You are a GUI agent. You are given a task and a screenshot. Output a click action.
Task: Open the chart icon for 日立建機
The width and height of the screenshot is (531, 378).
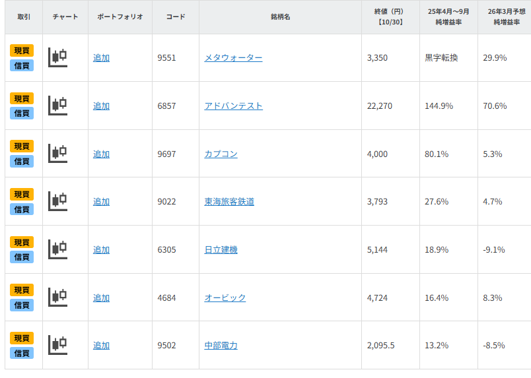pyautogui.click(x=58, y=249)
